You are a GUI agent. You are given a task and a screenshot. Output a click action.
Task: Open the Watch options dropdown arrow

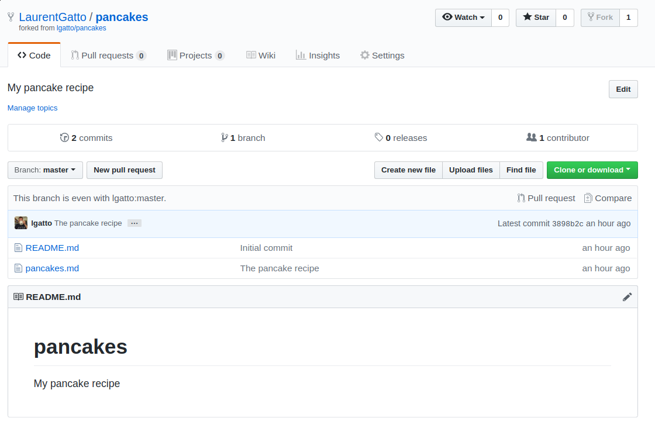pos(484,18)
